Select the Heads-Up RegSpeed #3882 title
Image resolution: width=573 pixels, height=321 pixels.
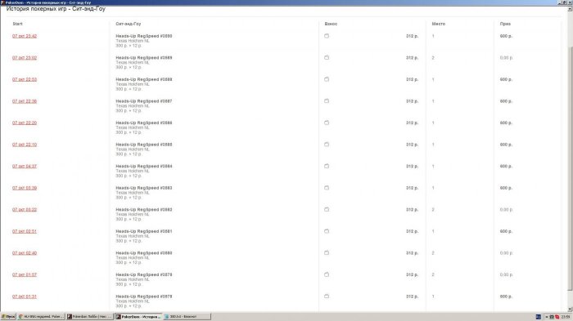click(x=143, y=210)
